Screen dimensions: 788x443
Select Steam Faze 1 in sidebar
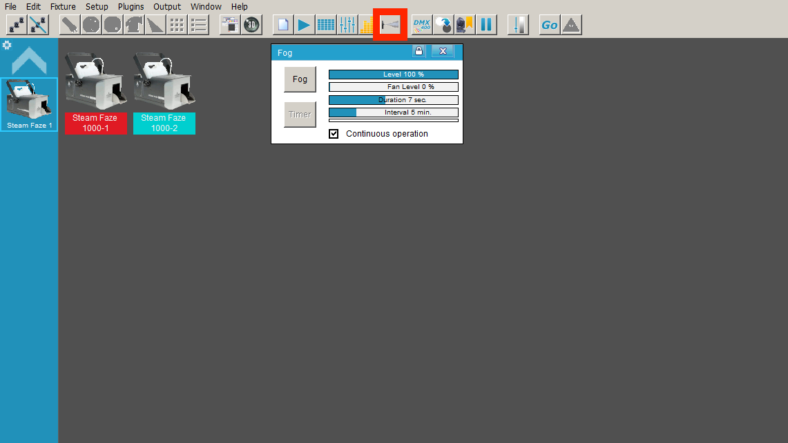(29, 104)
